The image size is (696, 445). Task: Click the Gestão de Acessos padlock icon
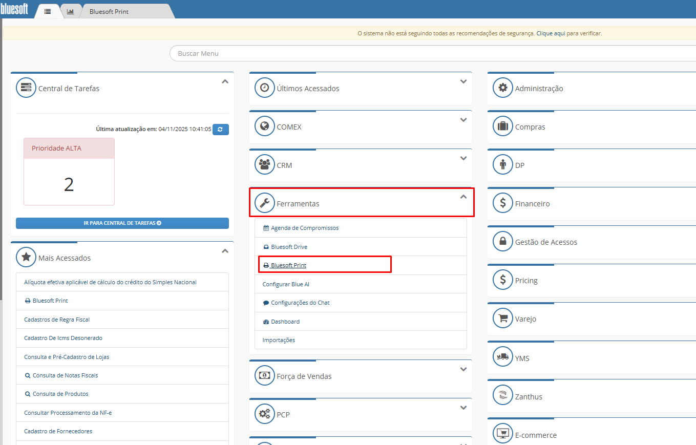coord(502,242)
